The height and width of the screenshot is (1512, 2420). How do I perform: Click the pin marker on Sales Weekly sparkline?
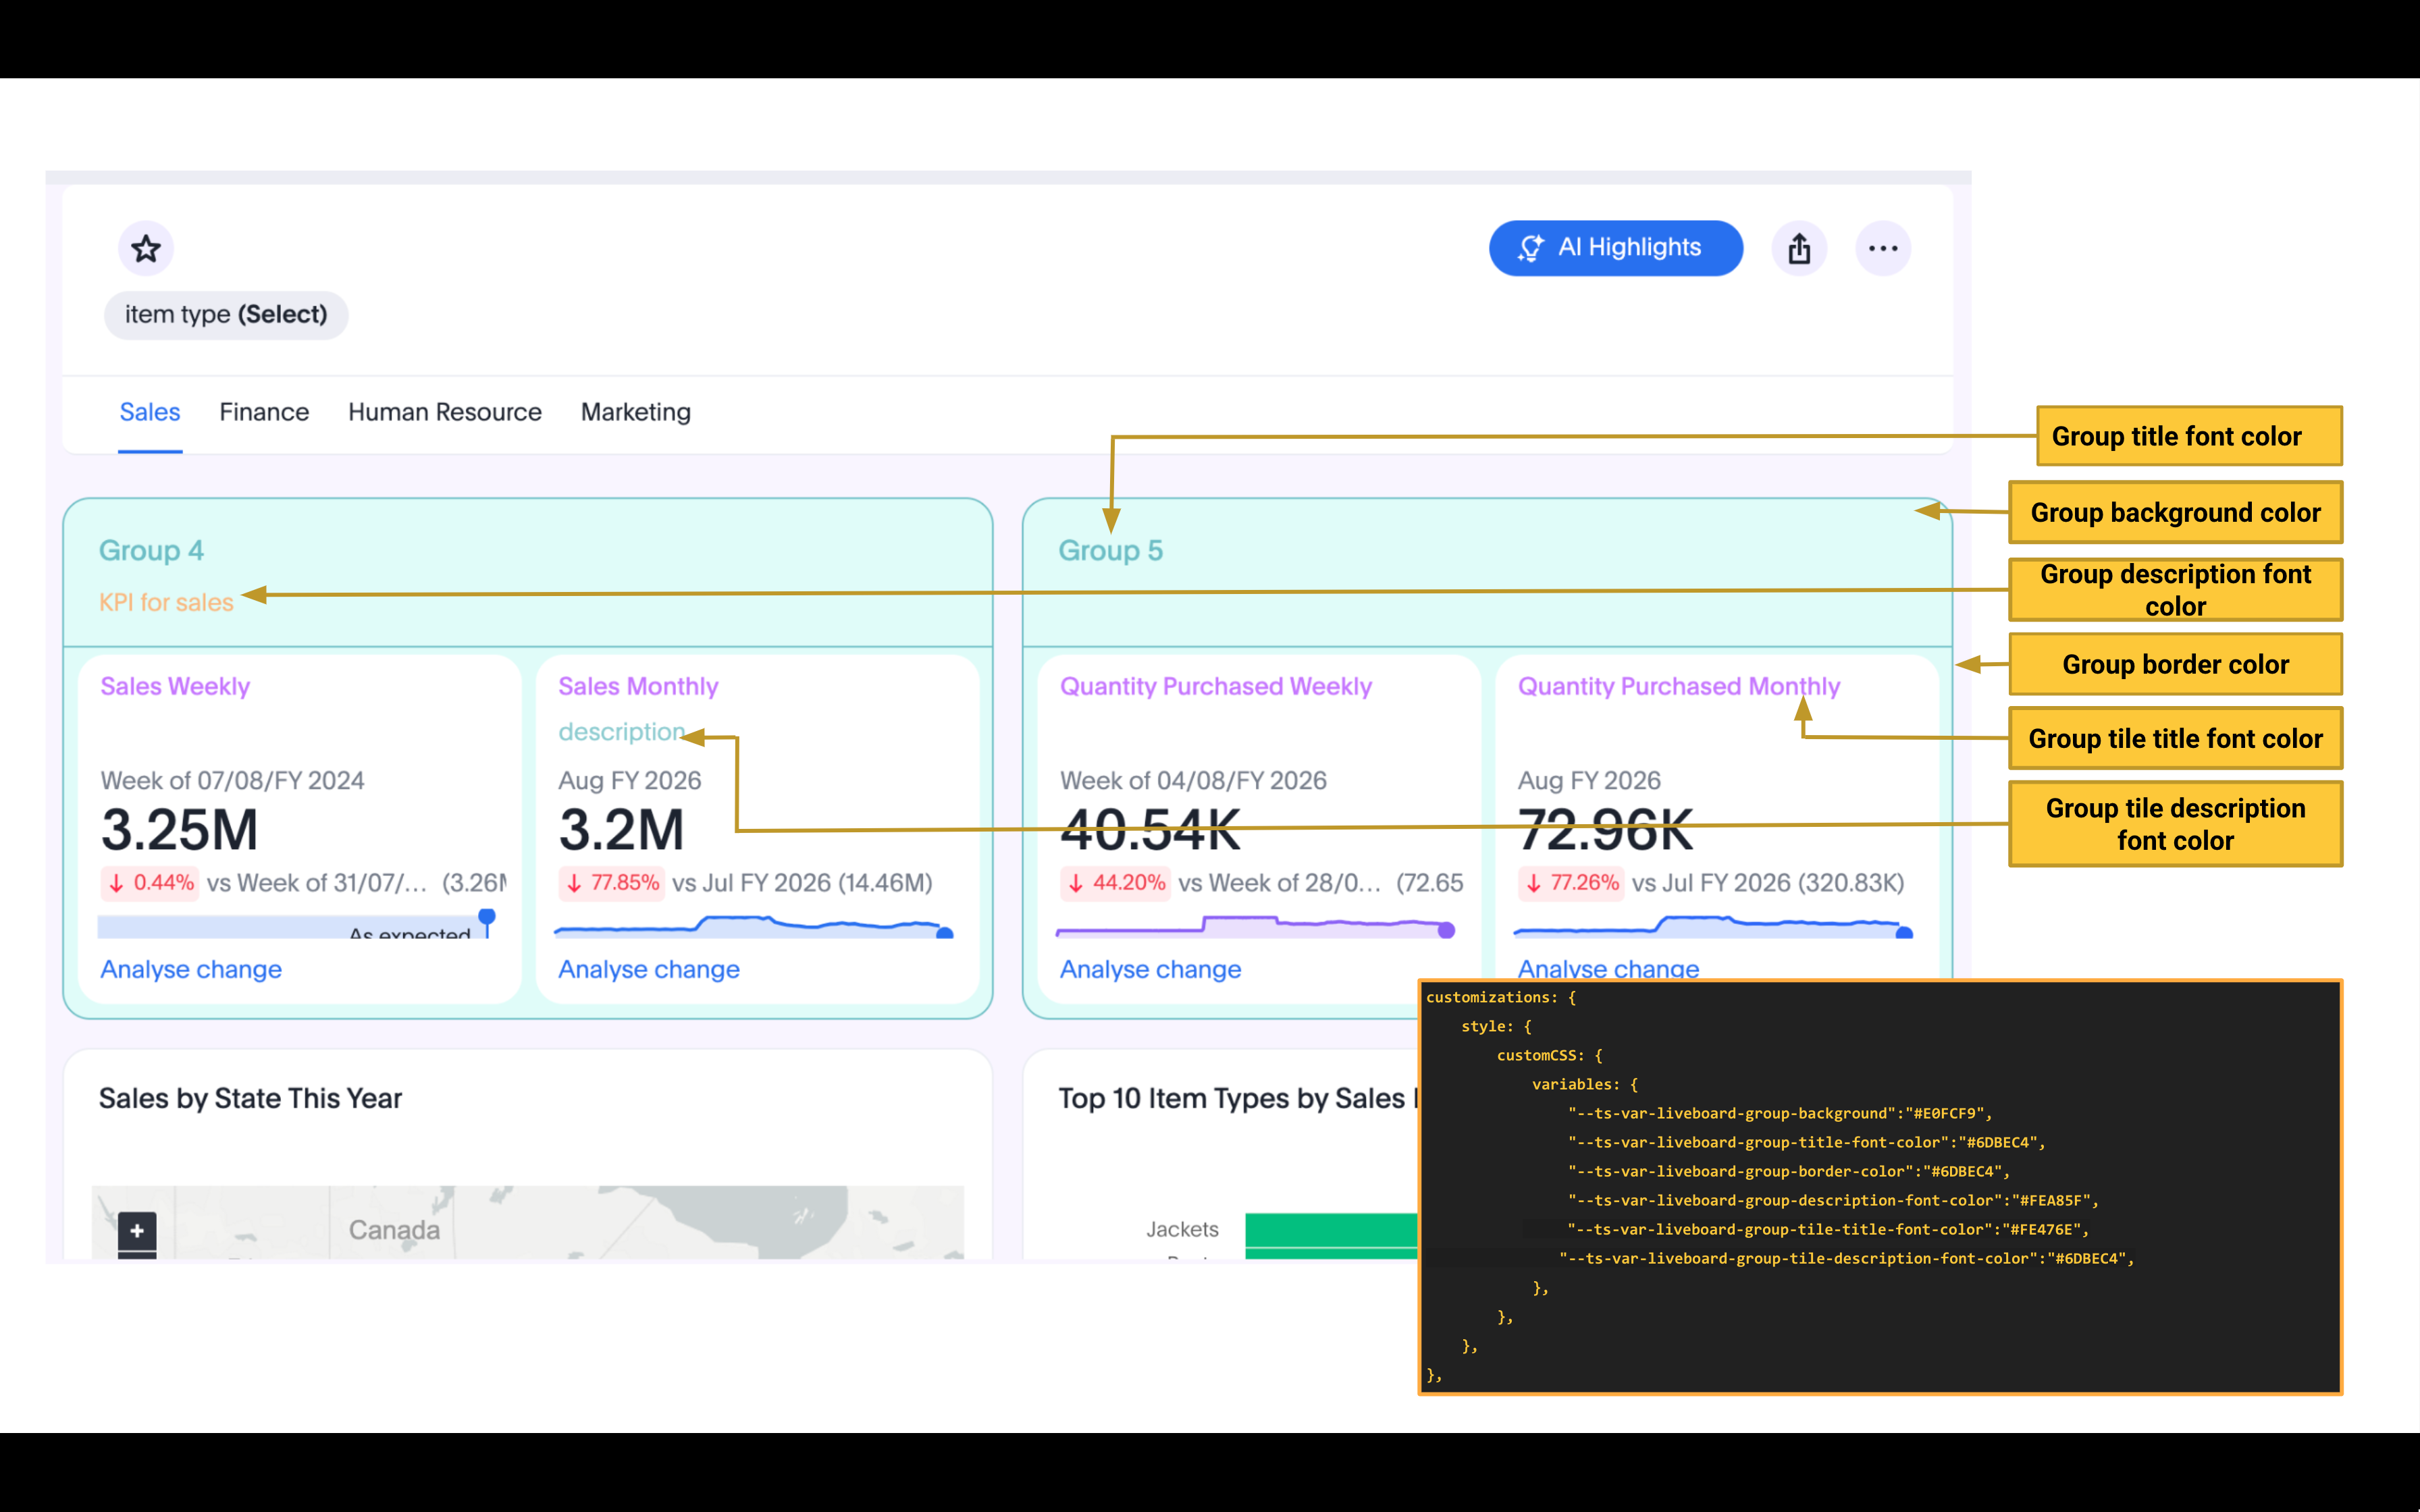(x=488, y=915)
